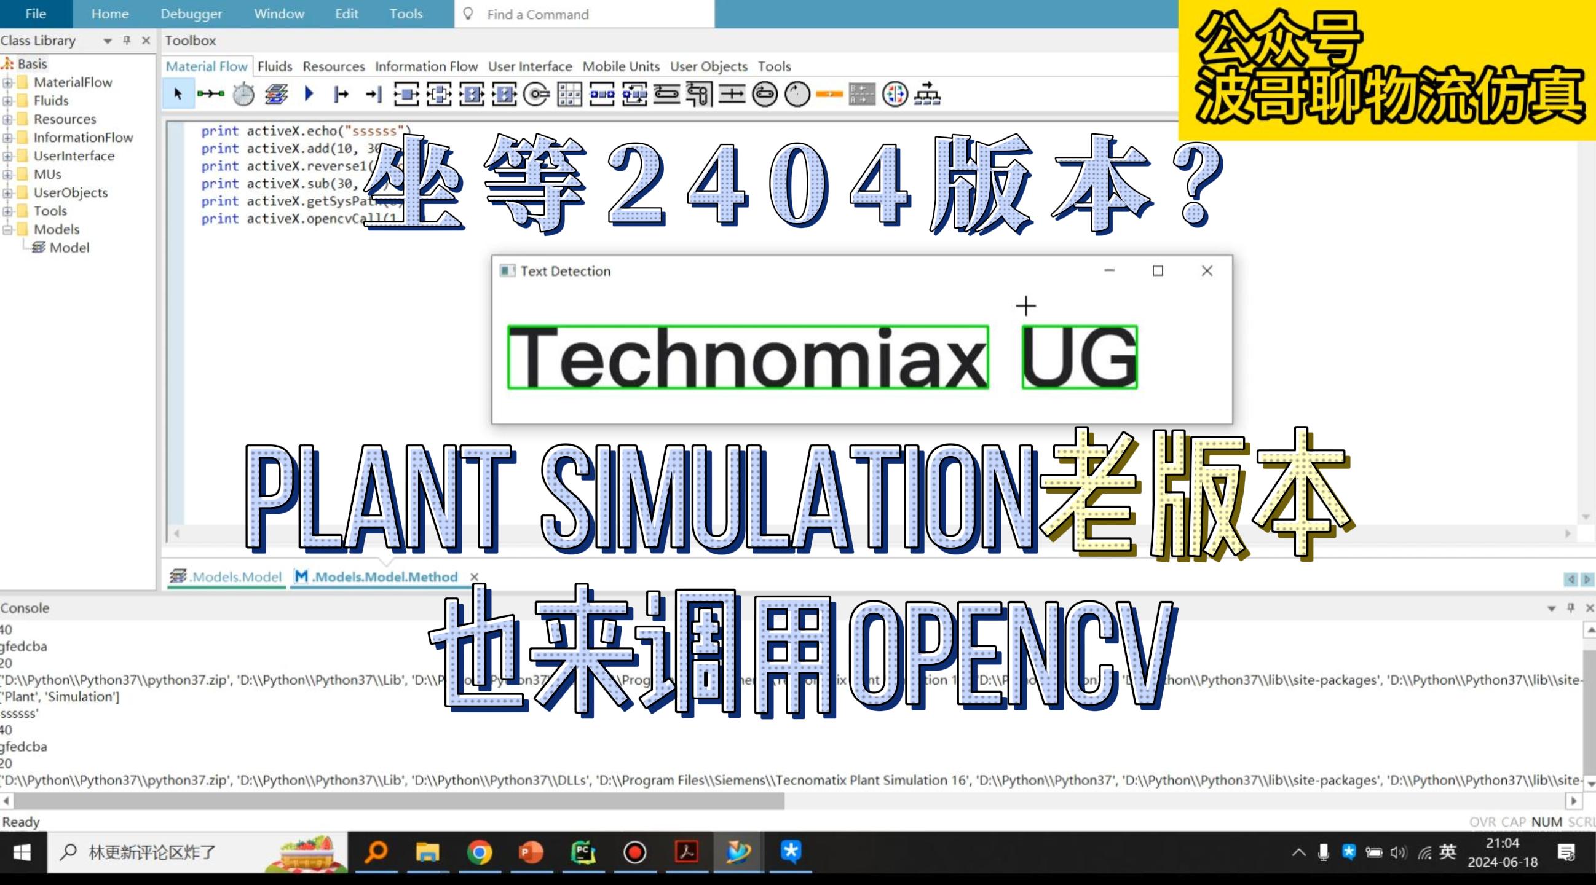
Task: Select the Interface blue triangle icon
Action: tap(309, 94)
